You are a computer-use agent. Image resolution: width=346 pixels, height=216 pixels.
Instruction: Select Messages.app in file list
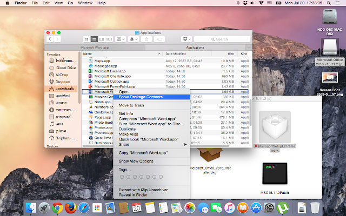coord(165,66)
